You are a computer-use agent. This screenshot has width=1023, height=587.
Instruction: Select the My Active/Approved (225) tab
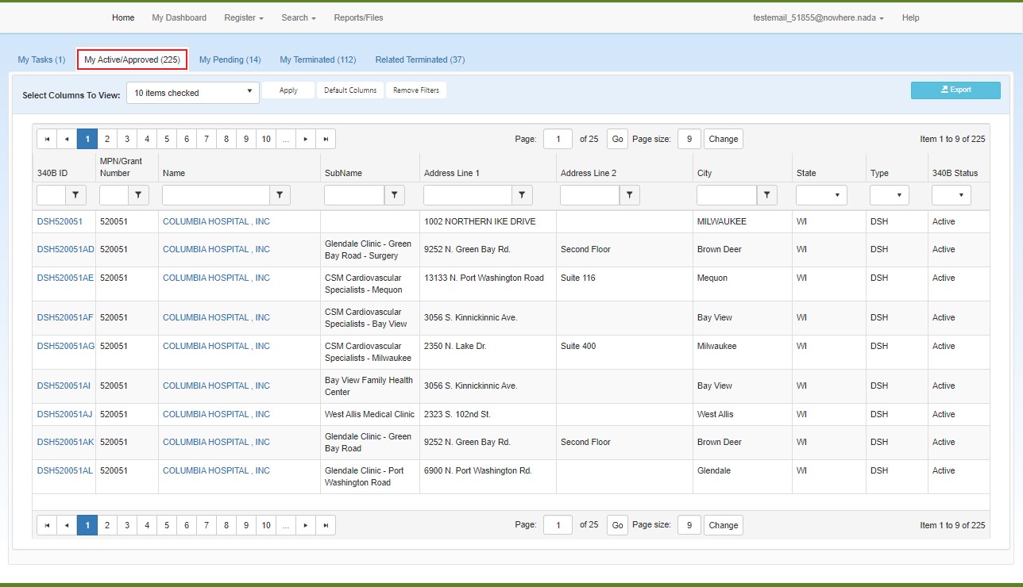132,59
